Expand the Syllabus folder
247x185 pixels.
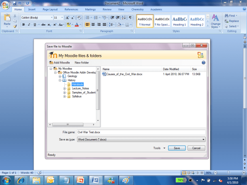click(64, 97)
